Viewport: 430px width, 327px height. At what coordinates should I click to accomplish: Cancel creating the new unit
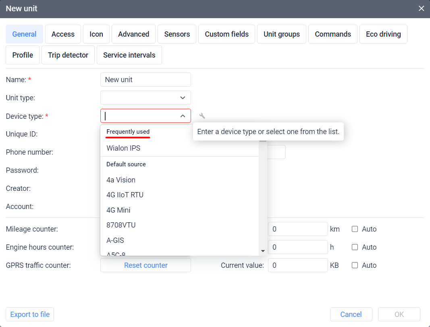coord(351,314)
